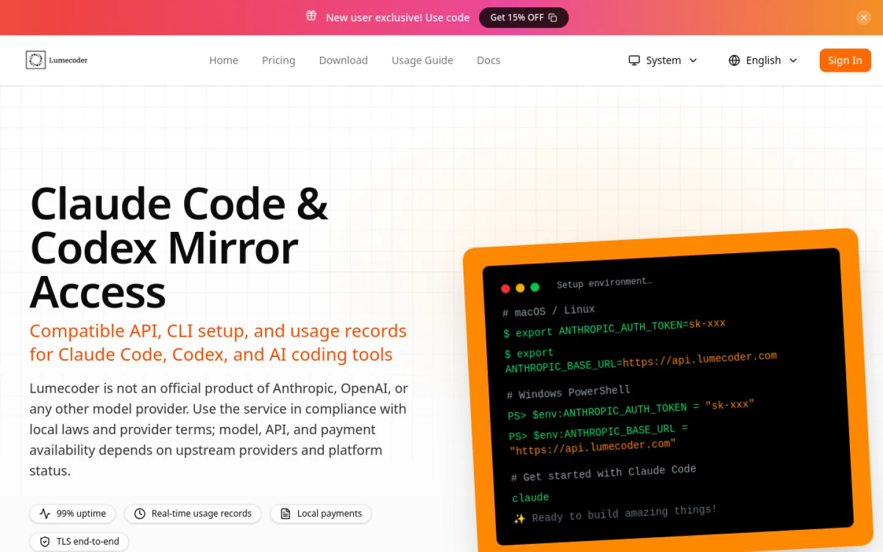Click the clock icon in Real-time usage records
The height and width of the screenshot is (552, 883).
(140, 513)
